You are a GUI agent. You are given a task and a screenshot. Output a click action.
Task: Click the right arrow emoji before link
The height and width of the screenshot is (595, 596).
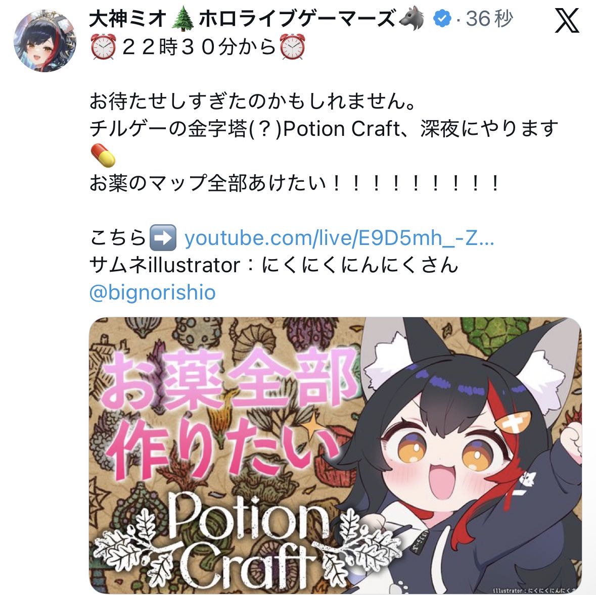(x=163, y=238)
